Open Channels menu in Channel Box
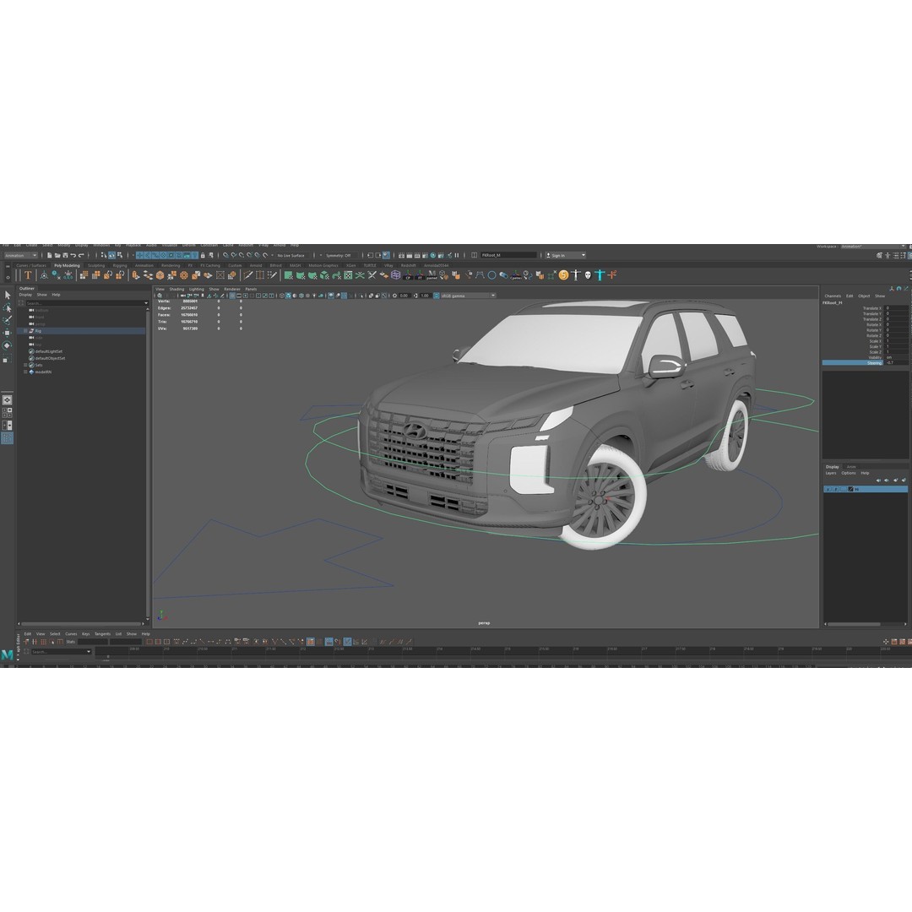The width and height of the screenshot is (912, 912). [833, 296]
